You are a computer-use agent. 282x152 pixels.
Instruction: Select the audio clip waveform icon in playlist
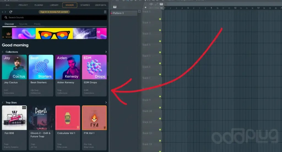tap(151, 4)
